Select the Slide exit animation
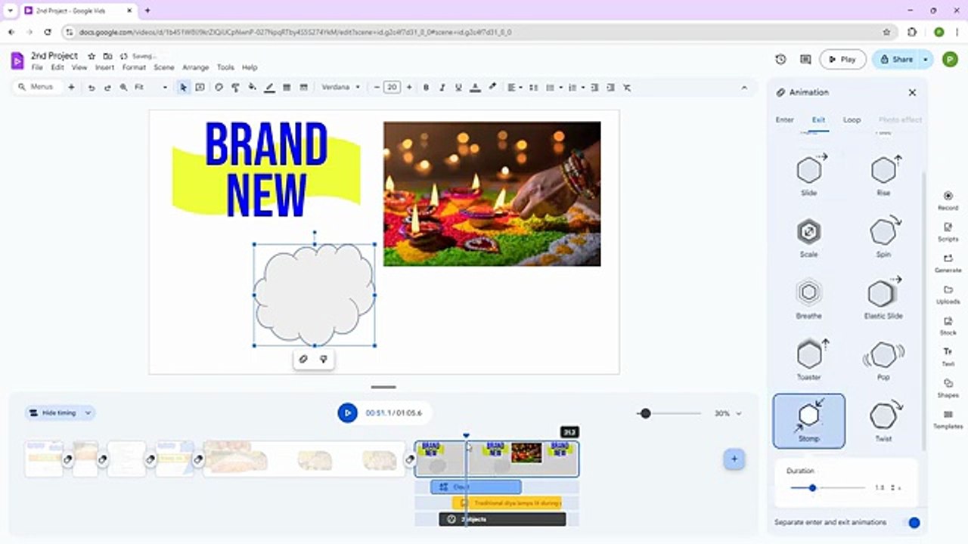The image size is (968, 544). pos(809,175)
